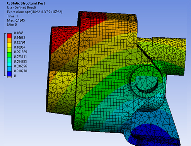Viewport: 191px width, 146px height.
Task: Click the Expression sqrt(UX^2+UY^2+UZ^2) text
Action: click(34, 12)
